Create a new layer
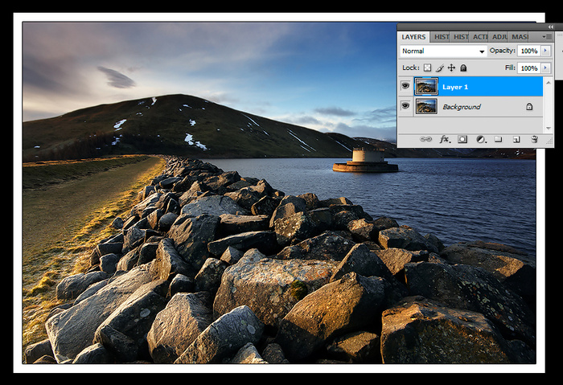The image size is (563, 385). click(516, 139)
